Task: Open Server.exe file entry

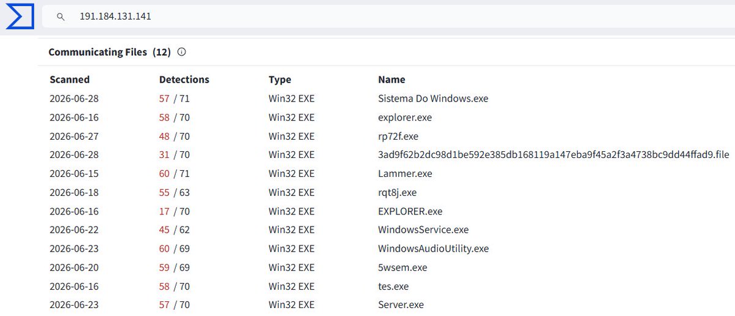Action: 401,306
